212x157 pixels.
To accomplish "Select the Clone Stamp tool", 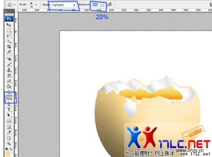I will [9, 70].
